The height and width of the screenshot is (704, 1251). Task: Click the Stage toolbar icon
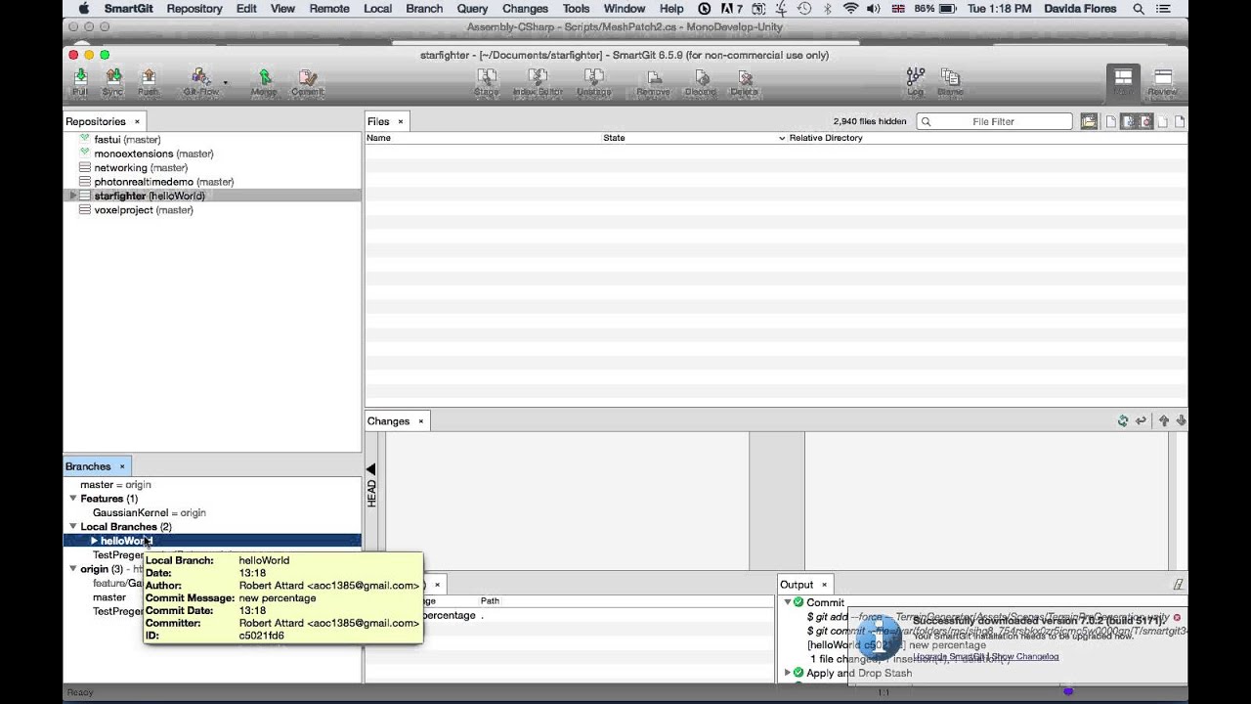pyautogui.click(x=486, y=81)
